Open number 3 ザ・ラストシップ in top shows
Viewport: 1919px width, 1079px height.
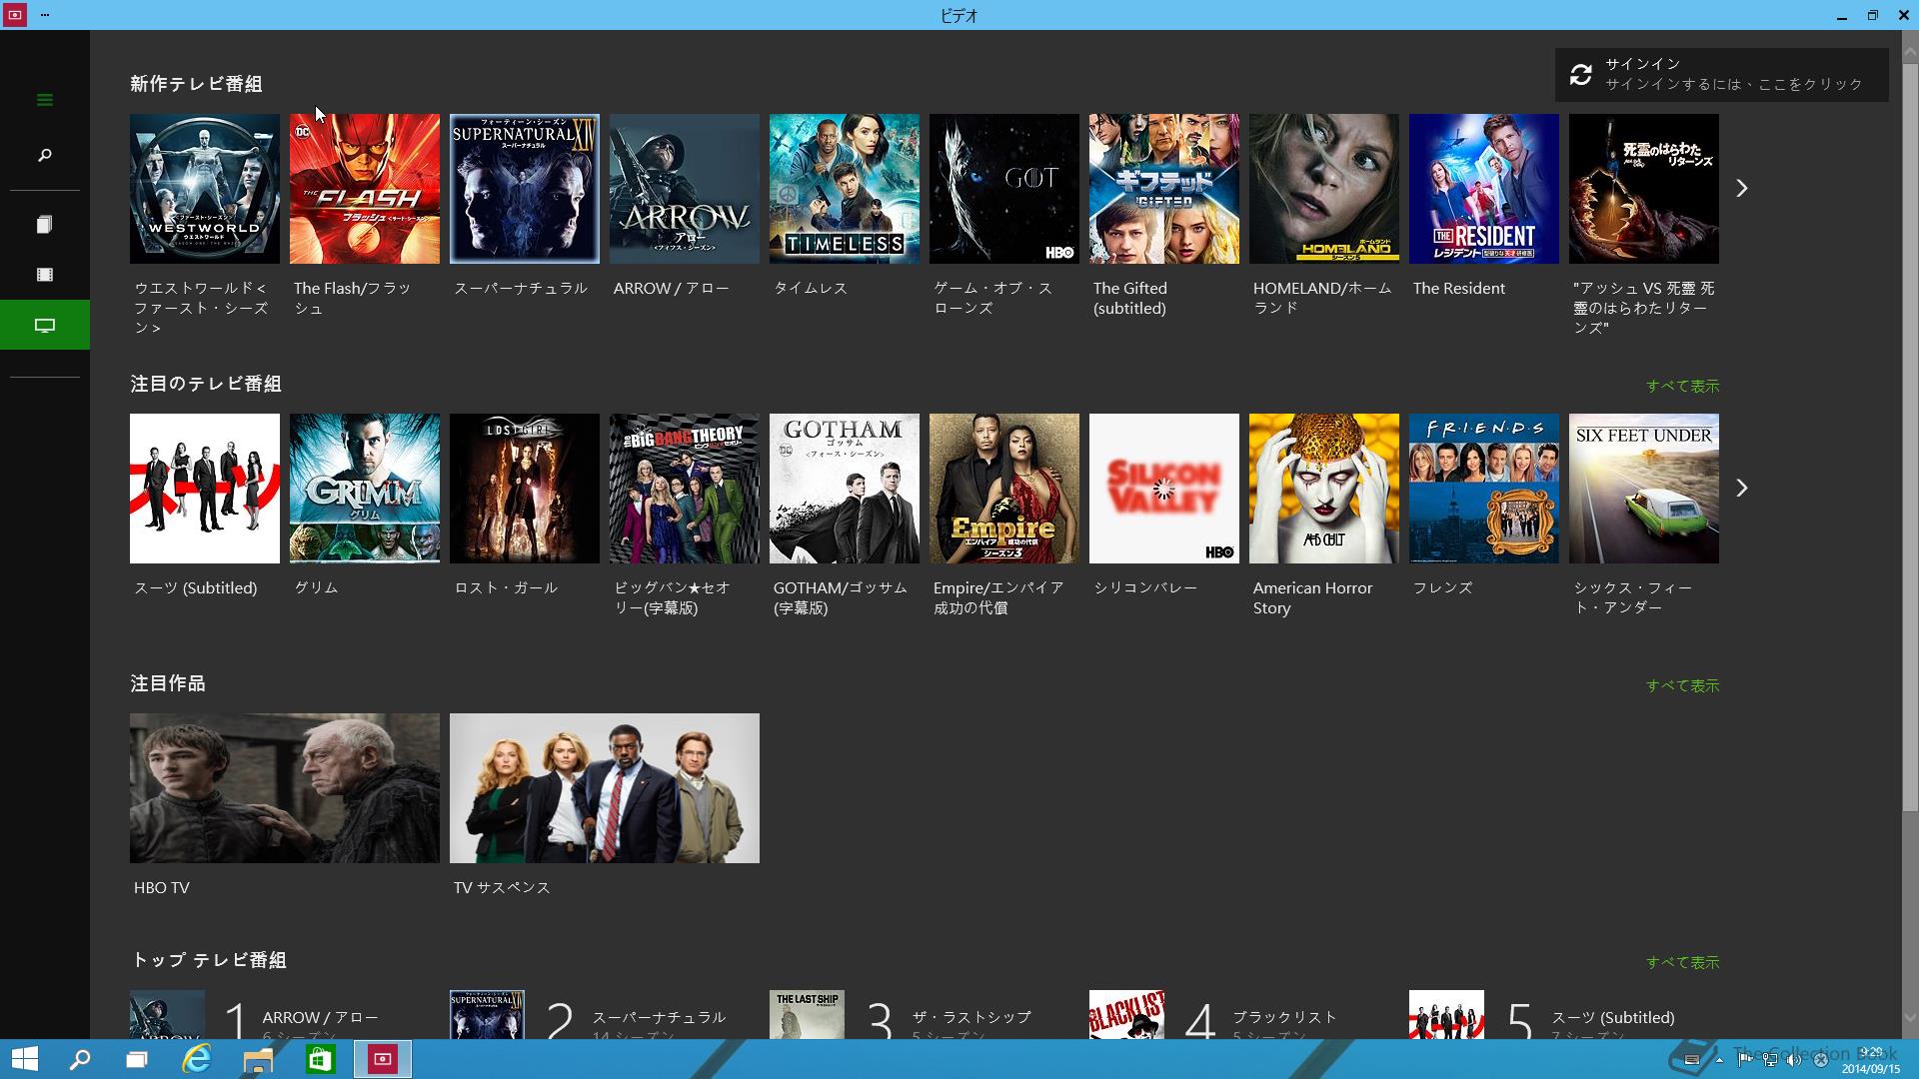925,1015
